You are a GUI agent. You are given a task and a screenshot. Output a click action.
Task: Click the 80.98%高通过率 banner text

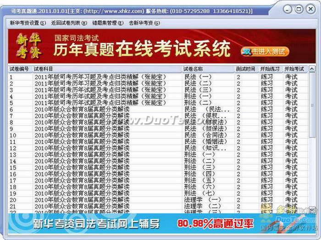click(216, 224)
